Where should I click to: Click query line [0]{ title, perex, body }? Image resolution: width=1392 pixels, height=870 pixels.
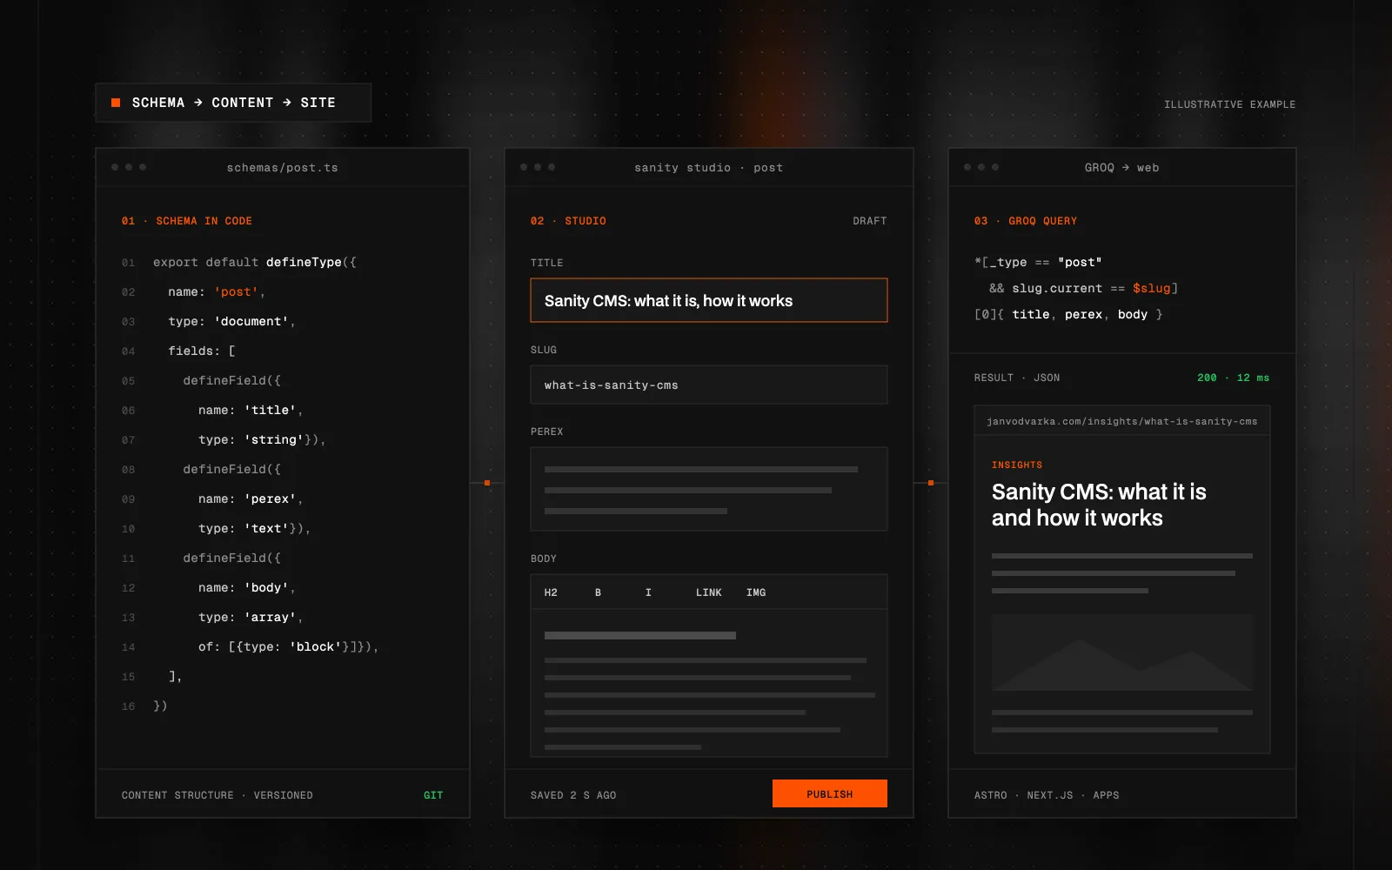[x=1068, y=314]
